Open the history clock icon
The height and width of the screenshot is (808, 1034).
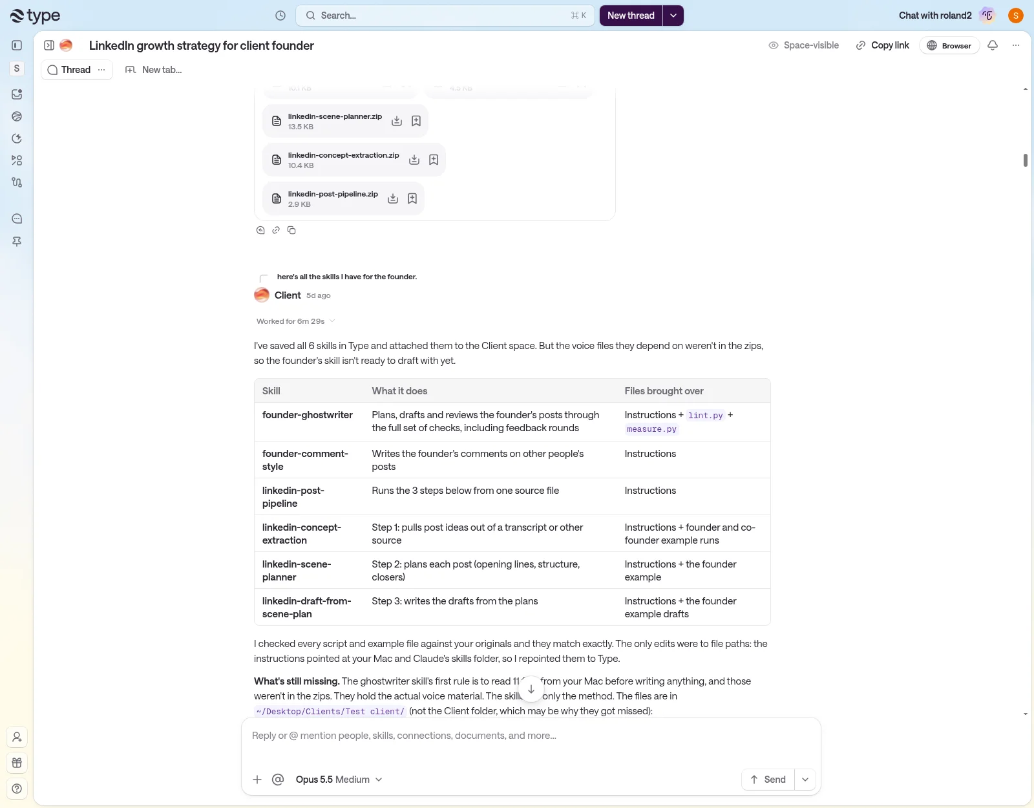(280, 16)
